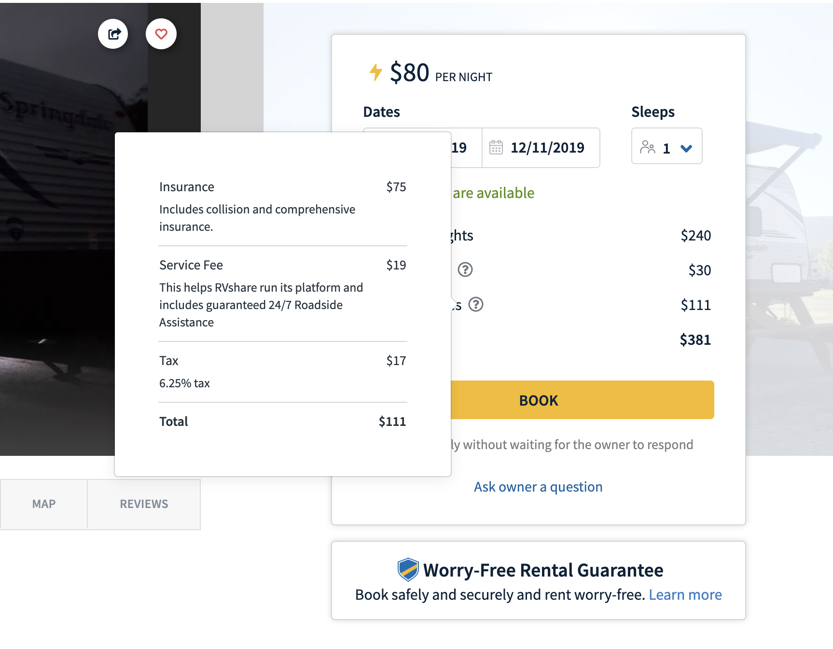The width and height of the screenshot is (833, 649).
Task: Click the people icon in the Sleeps selector
Action: coord(647,147)
